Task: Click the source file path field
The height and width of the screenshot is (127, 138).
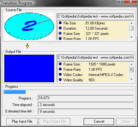Action: [x=96, y=16]
